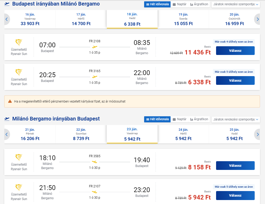Click flight number FR 3165
The width and height of the screenshot is (265, 204).
pyautogui.click(x=95, y=71)
